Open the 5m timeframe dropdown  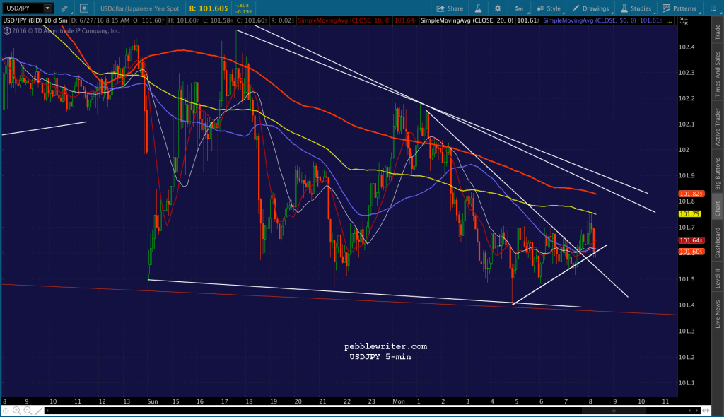coord(519,8)
